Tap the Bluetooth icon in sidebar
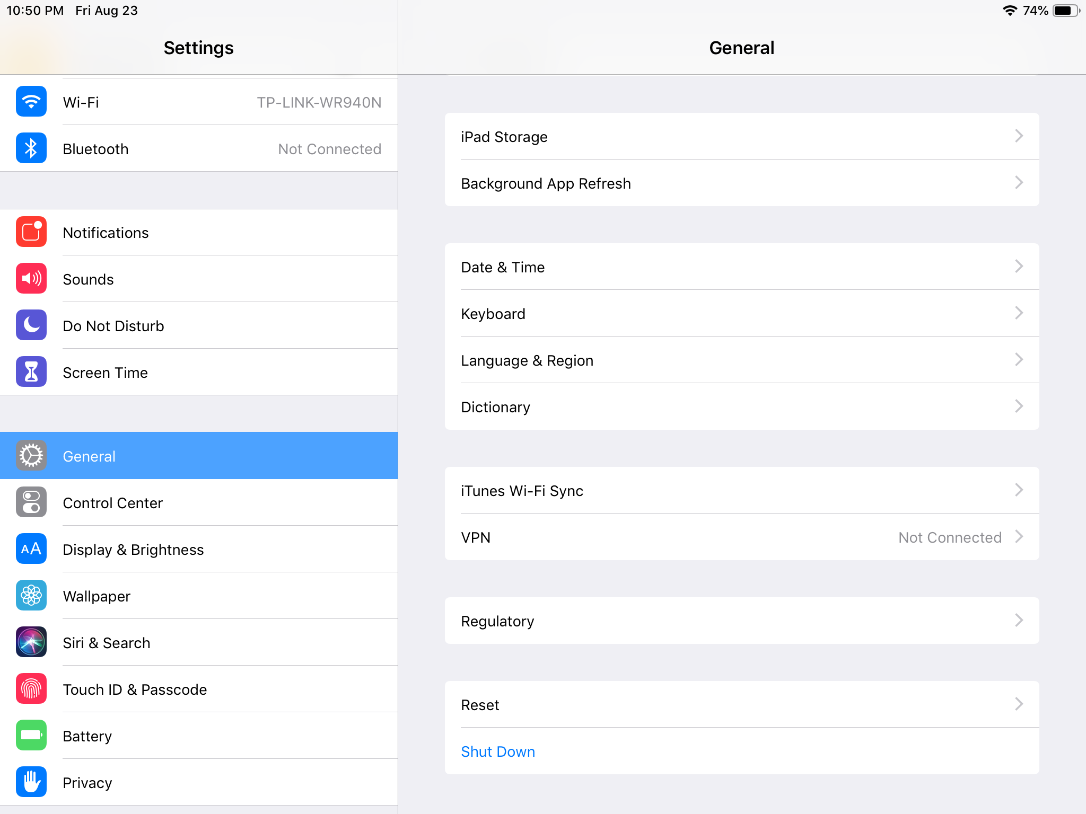The width and height of the screenshot is (1086, 814). coord(31,148)
